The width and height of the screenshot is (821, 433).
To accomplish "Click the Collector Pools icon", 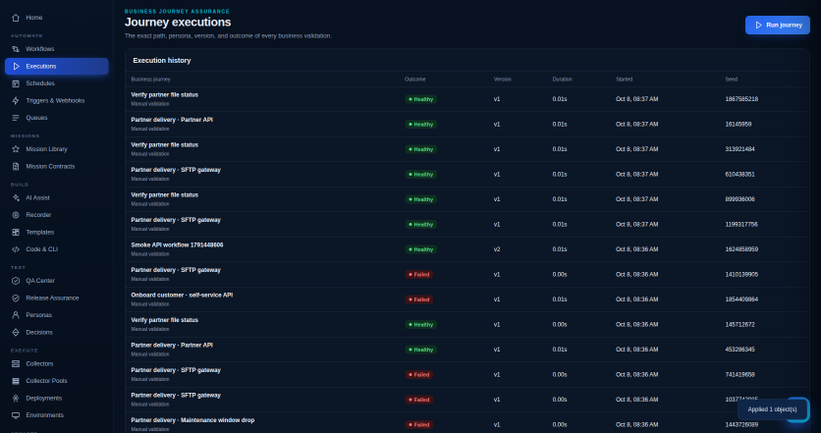I will pyautogui.click(x=16, y=381).
